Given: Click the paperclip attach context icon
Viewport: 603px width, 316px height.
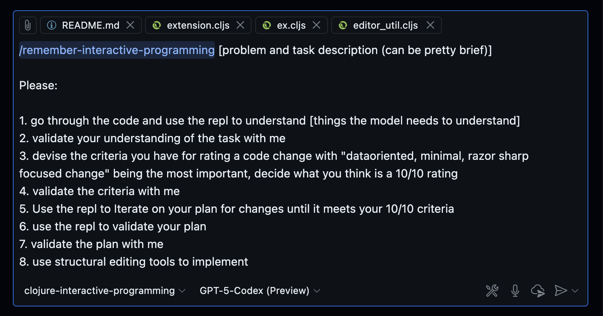Looking at the screenshot, I should click(x=28, y=25).
